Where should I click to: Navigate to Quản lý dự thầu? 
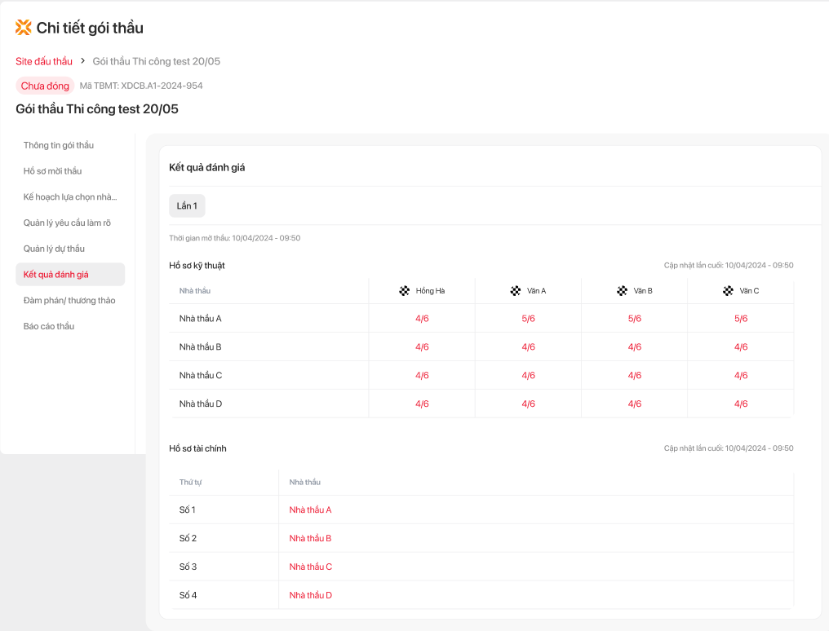click(54, 249)
